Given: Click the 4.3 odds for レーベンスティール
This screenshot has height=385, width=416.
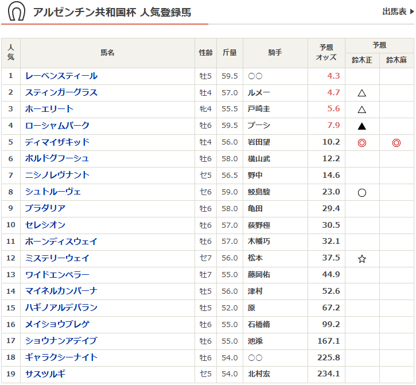Looking at the screenshot, I should (x=333, y=76).
